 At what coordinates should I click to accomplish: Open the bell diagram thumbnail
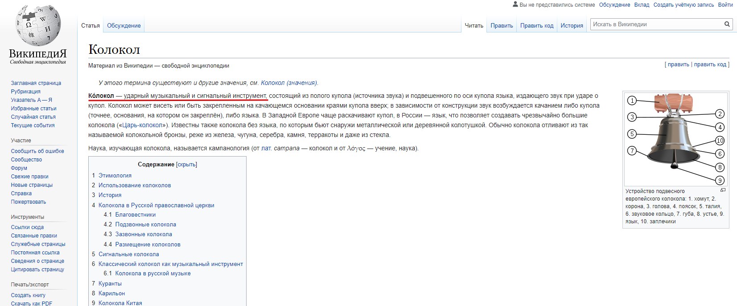[x=676, y=139]
